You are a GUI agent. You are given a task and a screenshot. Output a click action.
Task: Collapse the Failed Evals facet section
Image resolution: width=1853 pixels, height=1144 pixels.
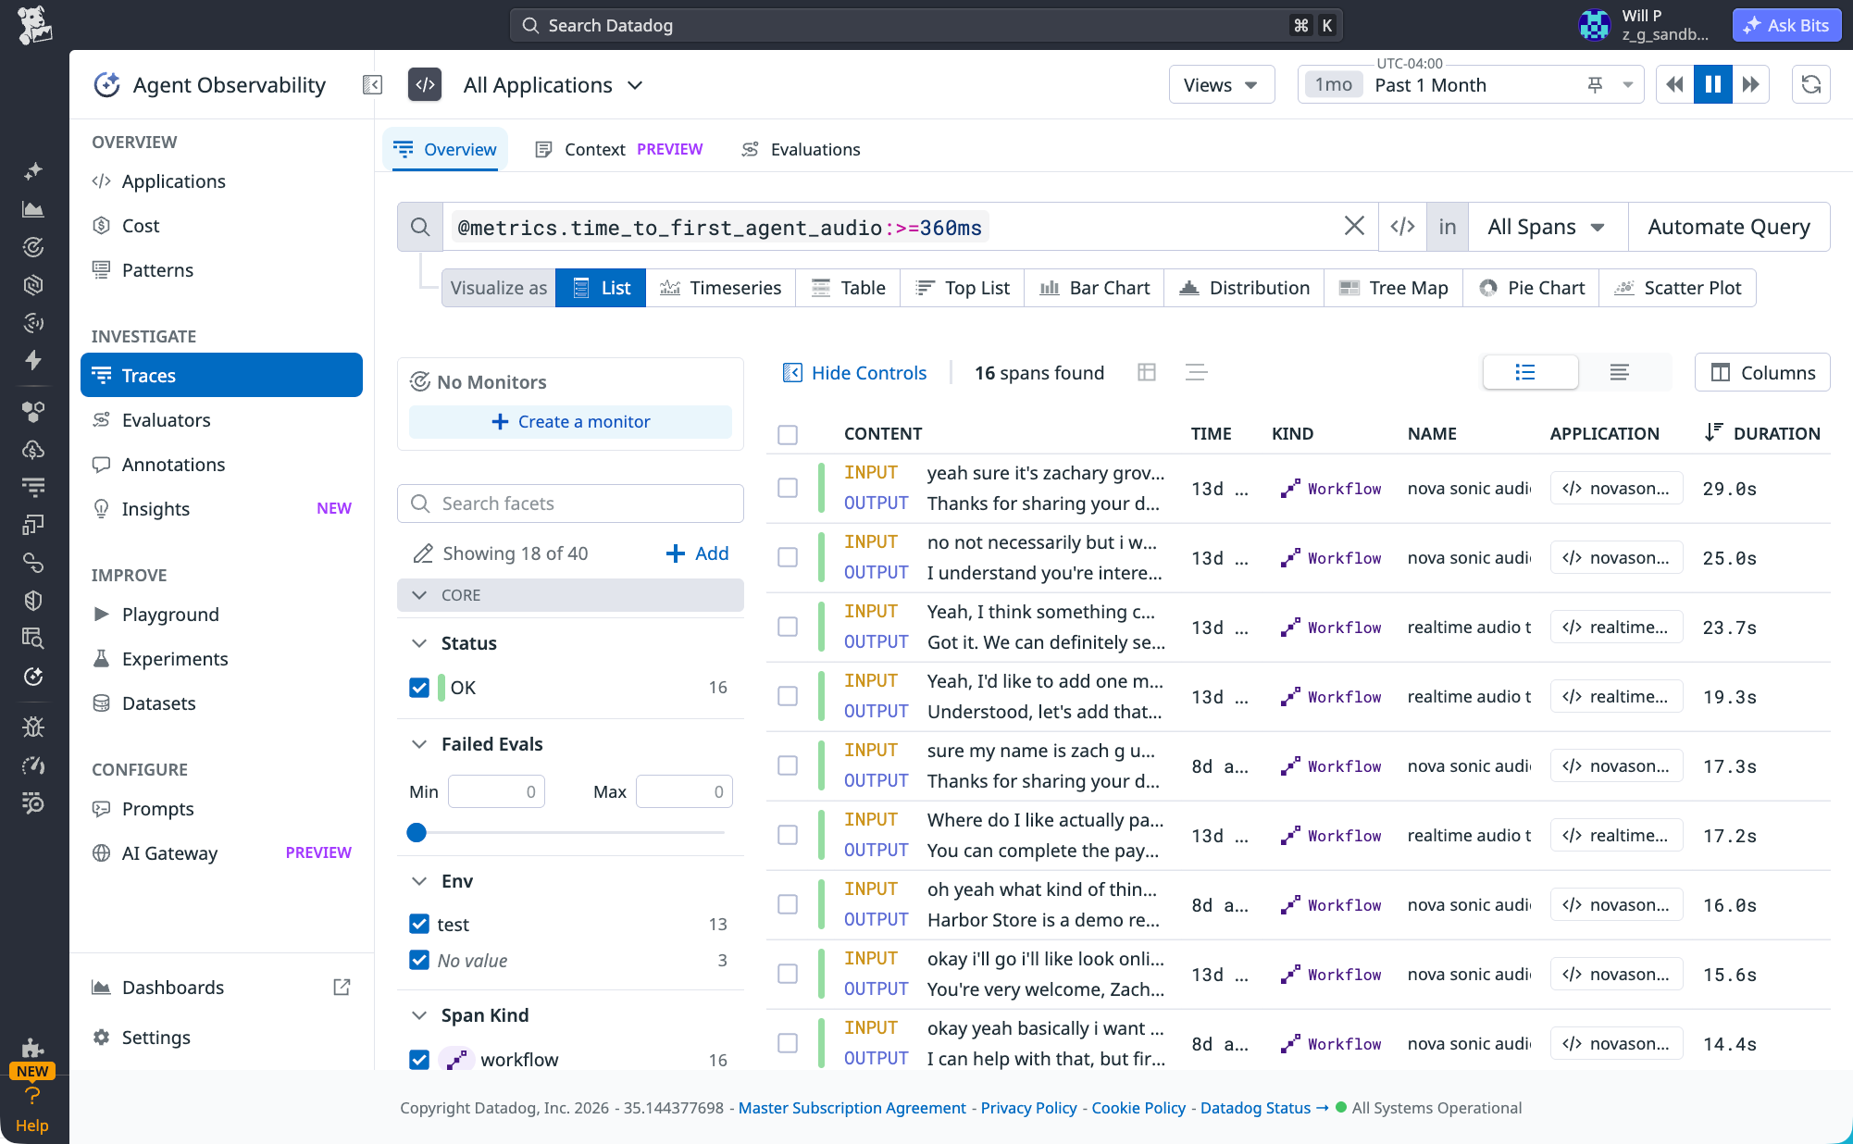(419, 744)
